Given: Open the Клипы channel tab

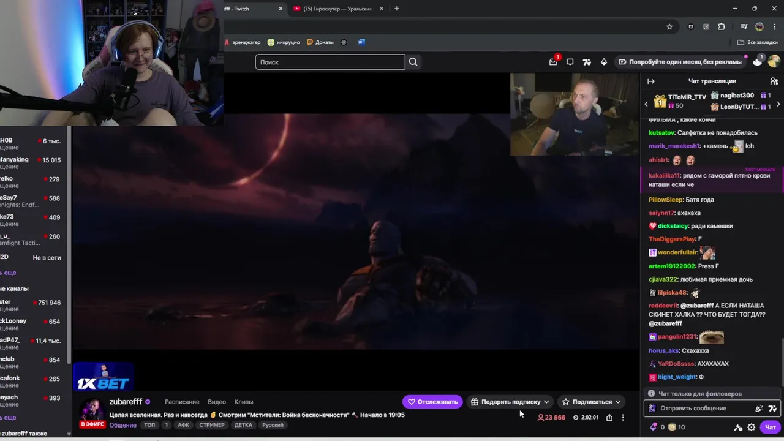Looking at the screenshot, I should 244,402.
